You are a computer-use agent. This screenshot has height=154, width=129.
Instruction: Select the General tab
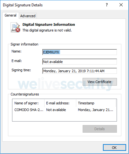[x=10, y=16]
